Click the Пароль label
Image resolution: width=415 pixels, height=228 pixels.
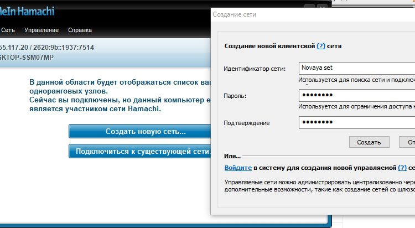point(235,96)
